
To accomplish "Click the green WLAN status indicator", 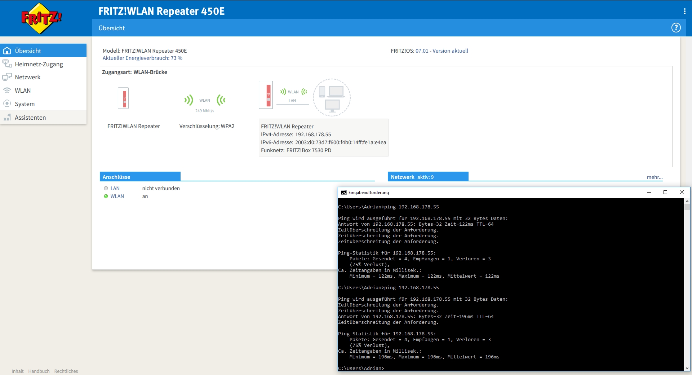I will (x=106, y=196).
